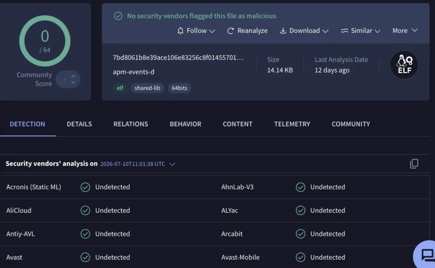This screenshot has height=268, width=435.
Task: Click the Follow button label
Action: coord(197,31)
